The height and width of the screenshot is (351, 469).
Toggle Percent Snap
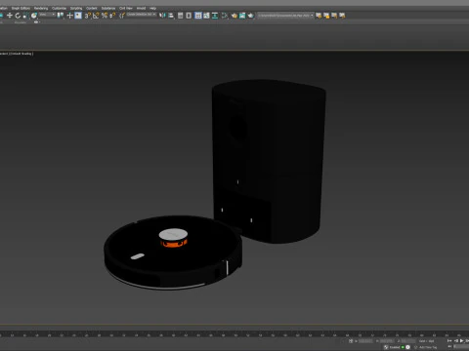point(105,16)
